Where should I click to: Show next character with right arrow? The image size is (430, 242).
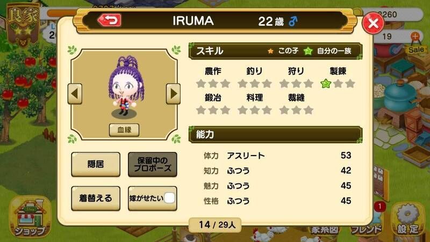(x=173, y=93)
